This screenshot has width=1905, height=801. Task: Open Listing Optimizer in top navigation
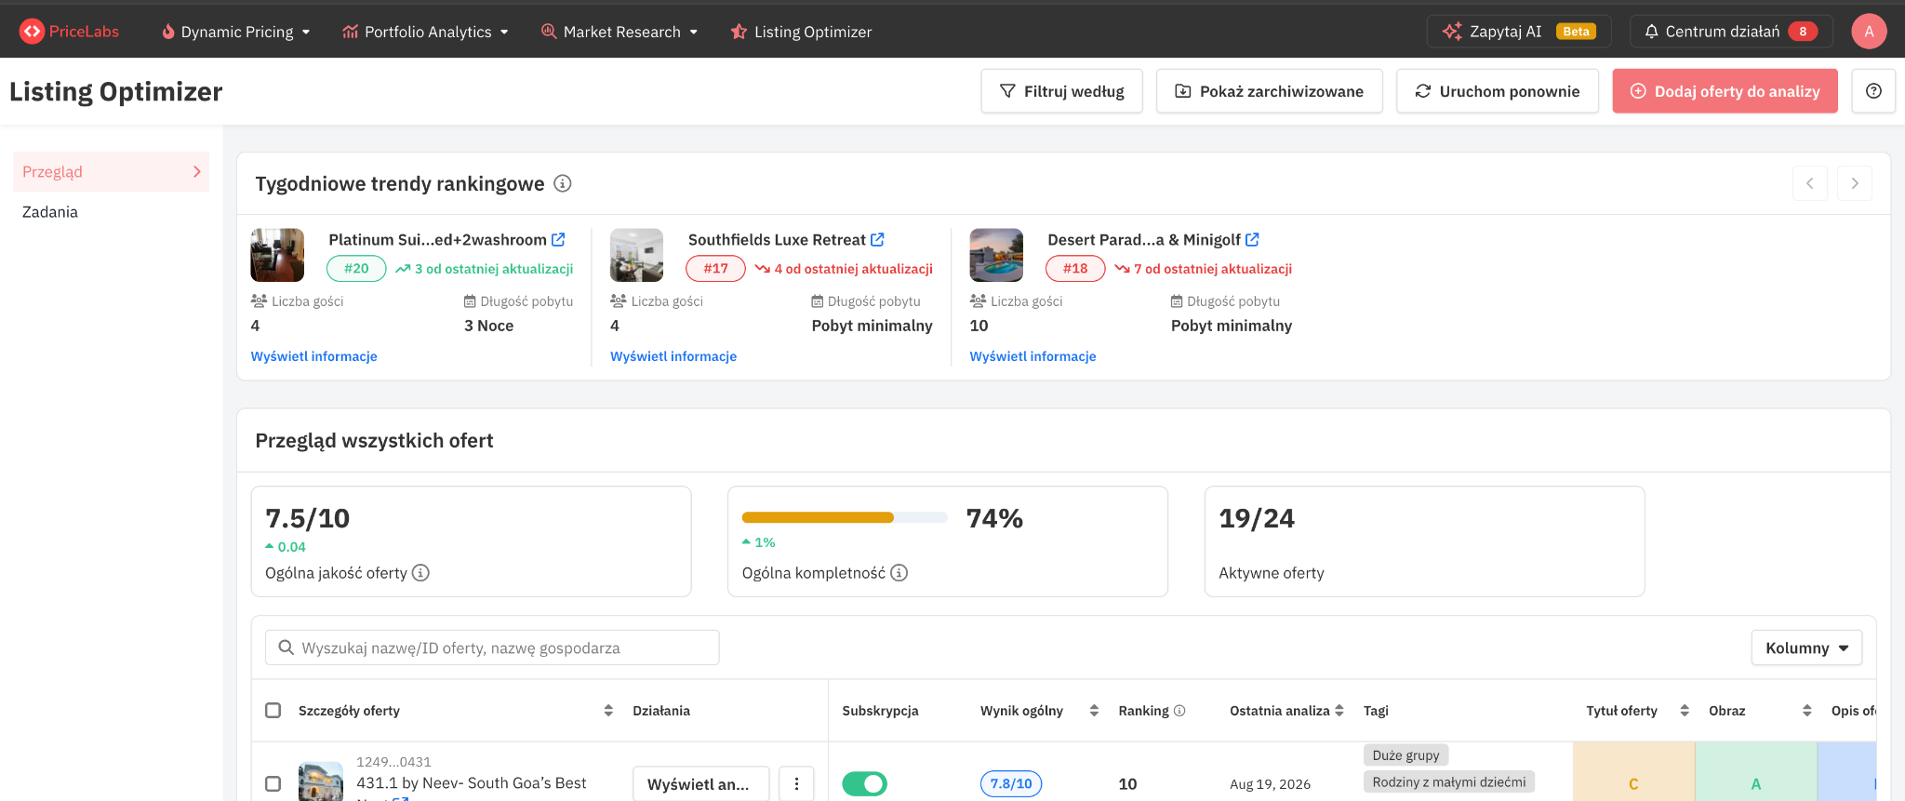click(802, 32)
